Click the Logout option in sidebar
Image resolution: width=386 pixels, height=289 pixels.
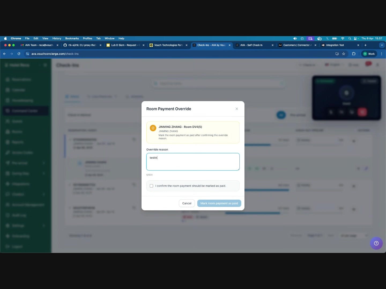17,246
